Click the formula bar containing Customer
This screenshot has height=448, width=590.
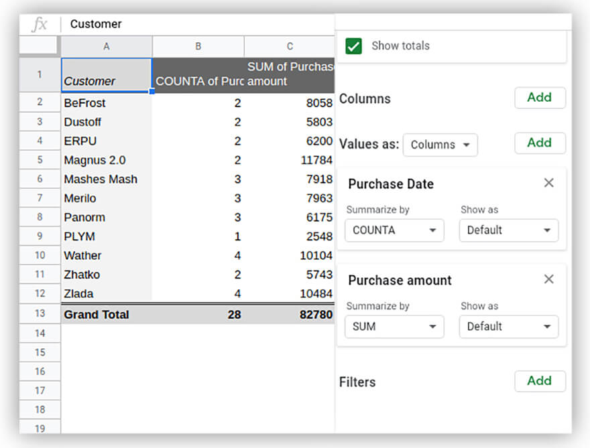click(x=201, y=24)
